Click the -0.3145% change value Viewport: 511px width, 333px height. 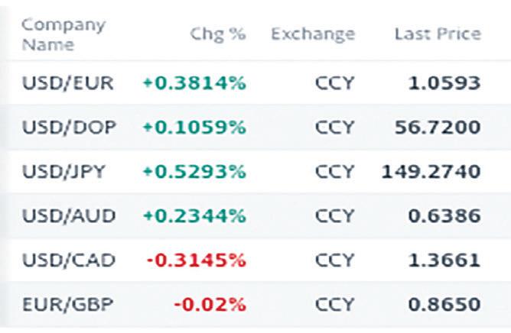click(x=196, y=260)
